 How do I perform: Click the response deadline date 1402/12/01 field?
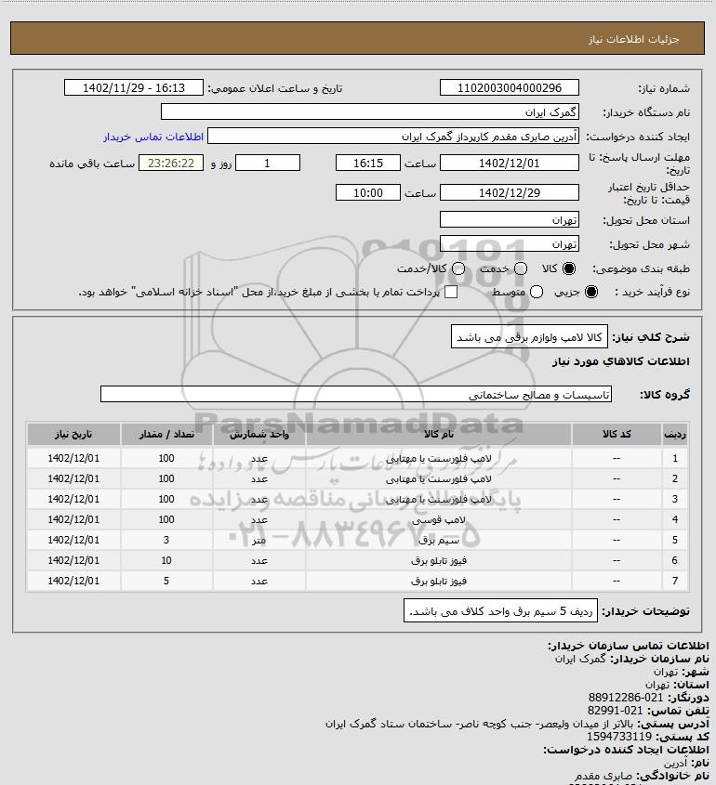[509, 164]
